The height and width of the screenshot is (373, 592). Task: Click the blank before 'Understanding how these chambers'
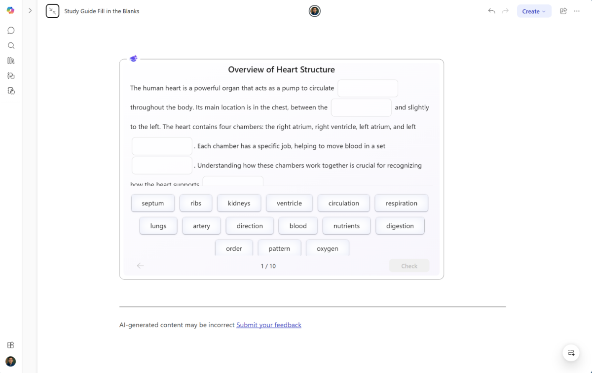(x=162, y=166)
